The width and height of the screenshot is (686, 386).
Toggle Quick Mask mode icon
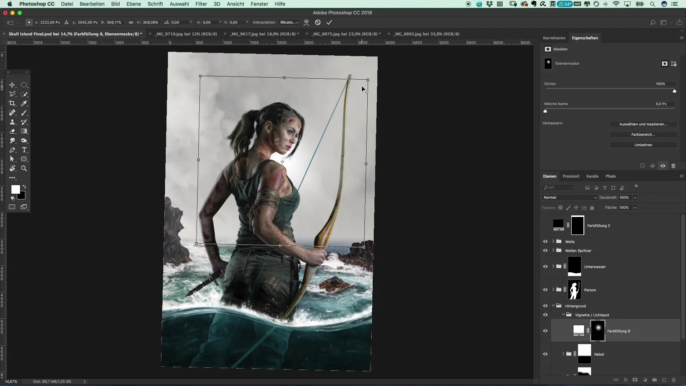(x=12, y=207)
